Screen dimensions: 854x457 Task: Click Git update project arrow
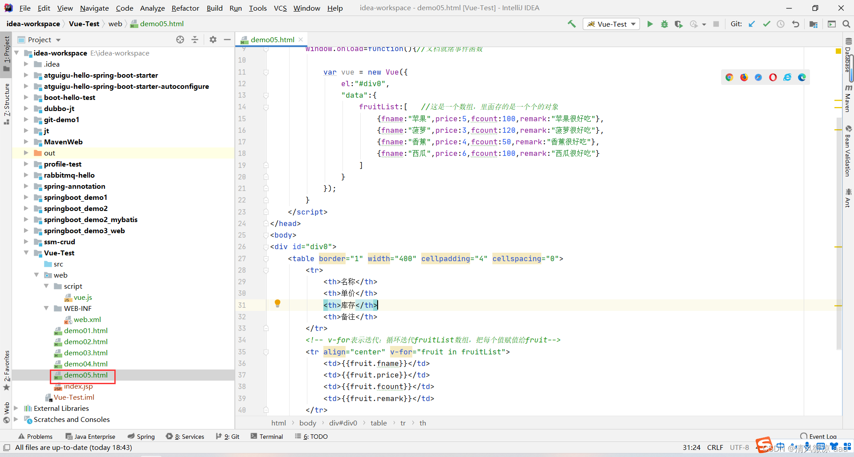752,24
